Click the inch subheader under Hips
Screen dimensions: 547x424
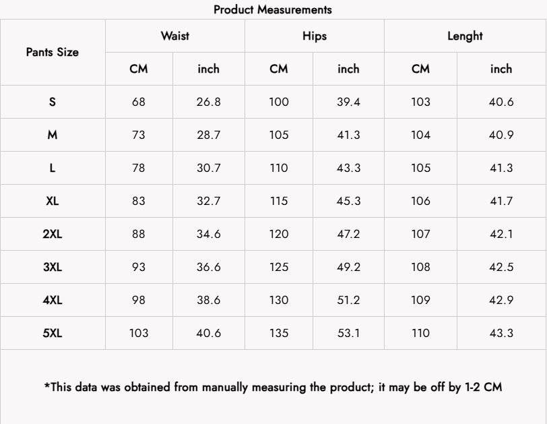click(348, 69)
